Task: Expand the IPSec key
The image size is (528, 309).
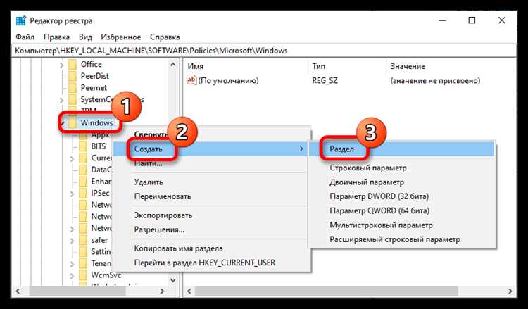Action: [72, 194]
